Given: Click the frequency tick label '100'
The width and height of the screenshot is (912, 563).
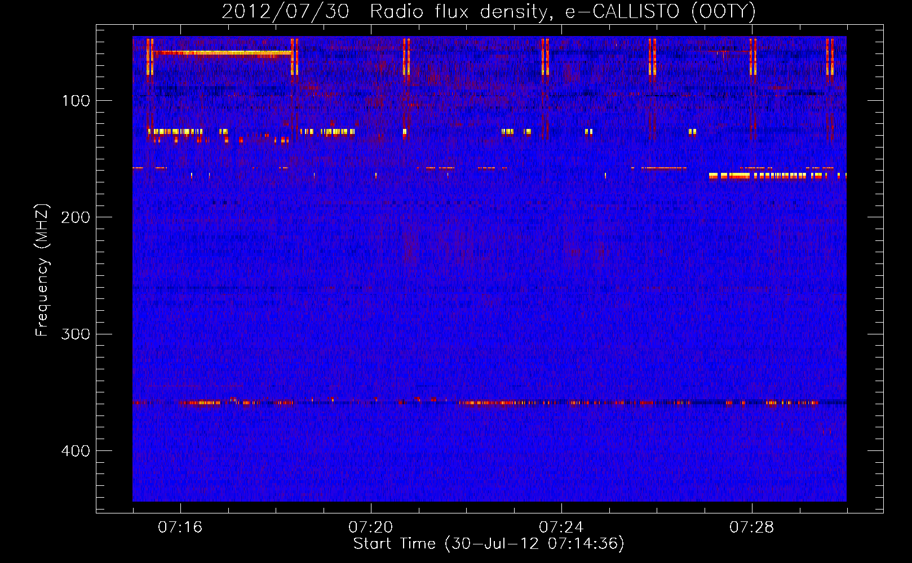Looking at the screenshot, I should (76, 101).
